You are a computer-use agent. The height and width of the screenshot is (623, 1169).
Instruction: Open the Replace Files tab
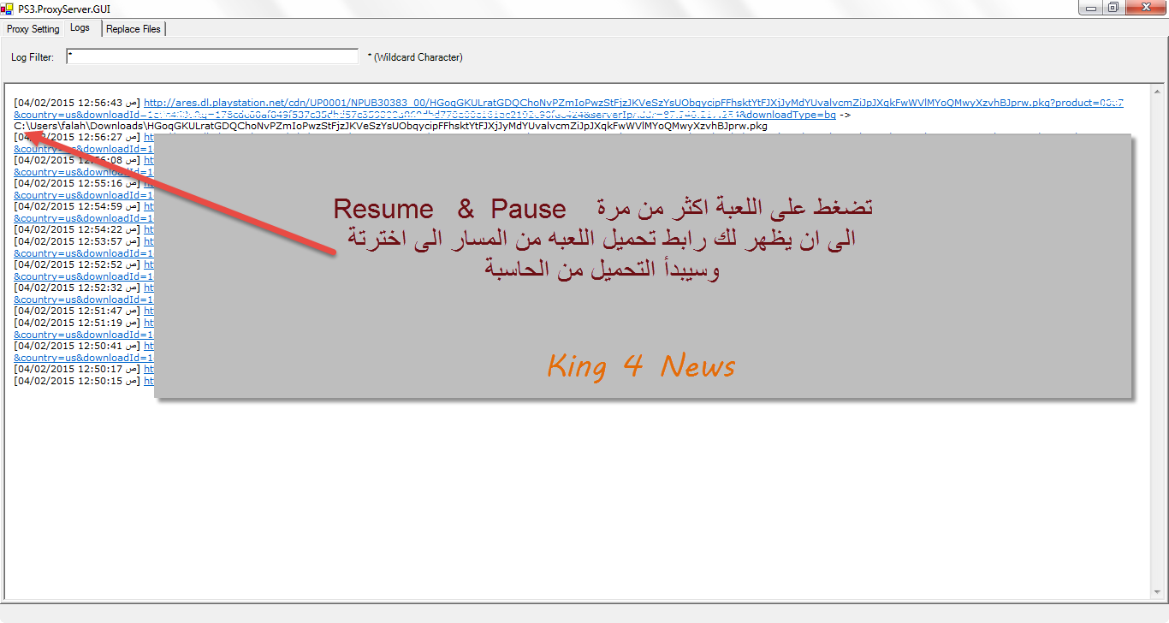(x=134, y=29)
